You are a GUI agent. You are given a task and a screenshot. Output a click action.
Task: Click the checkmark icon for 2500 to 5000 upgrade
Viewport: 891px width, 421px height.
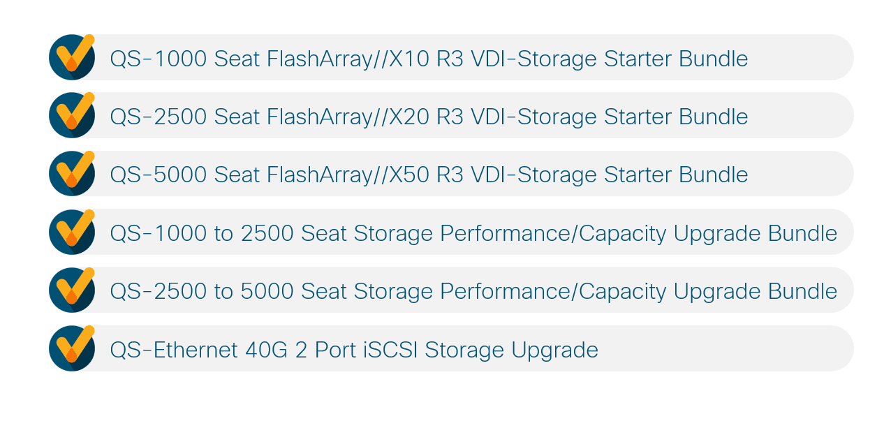[x=72, y=290]
